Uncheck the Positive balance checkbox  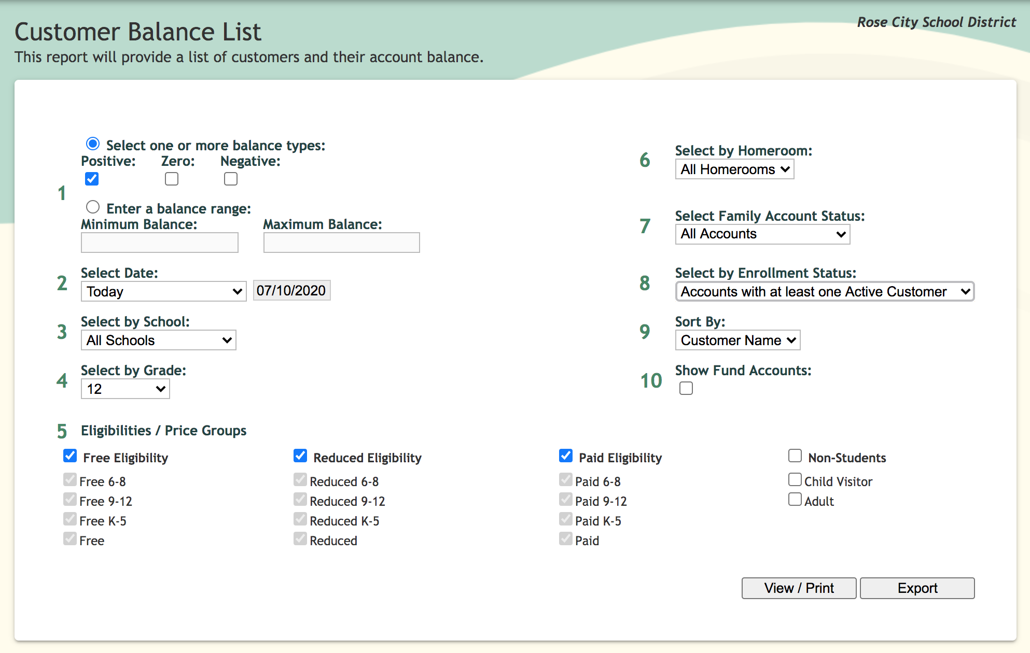[92, 179]
